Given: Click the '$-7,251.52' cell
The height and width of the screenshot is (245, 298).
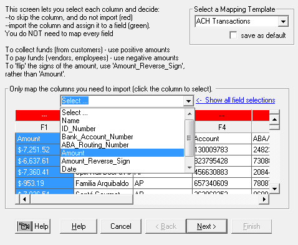Looking at the screenshot, I should (x=37, y=150).
